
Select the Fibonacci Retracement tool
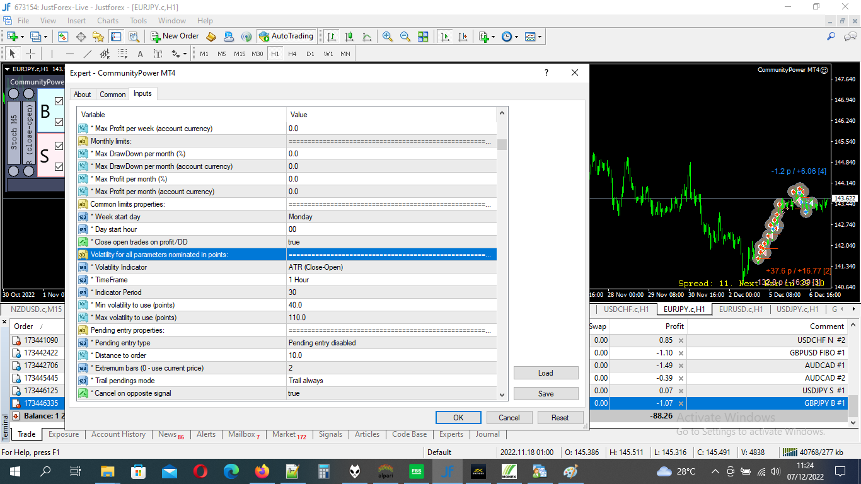point(122,54)
